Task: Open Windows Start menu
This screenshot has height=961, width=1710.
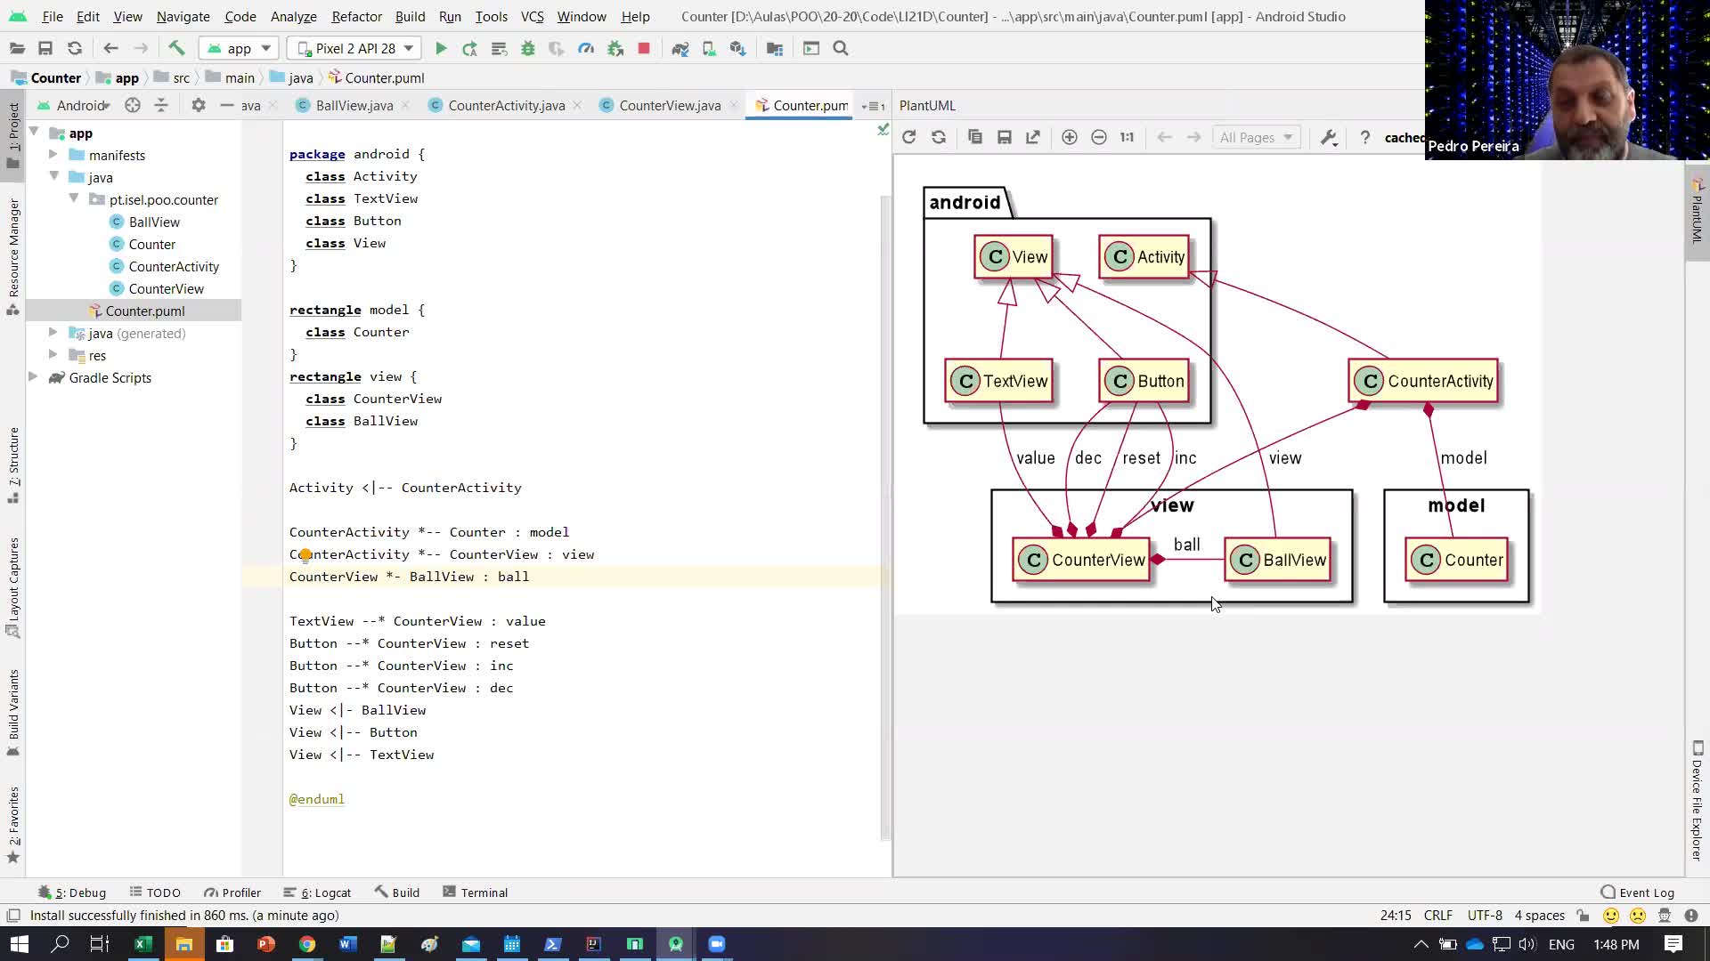Action: coord(19,944)
